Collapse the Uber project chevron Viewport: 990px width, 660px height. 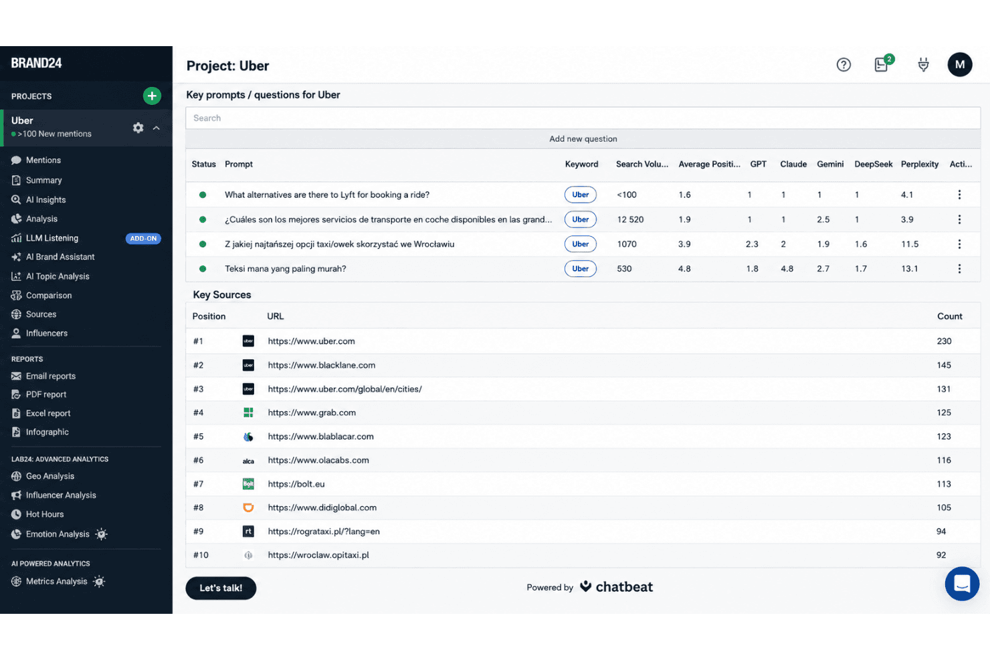point(157,128)
